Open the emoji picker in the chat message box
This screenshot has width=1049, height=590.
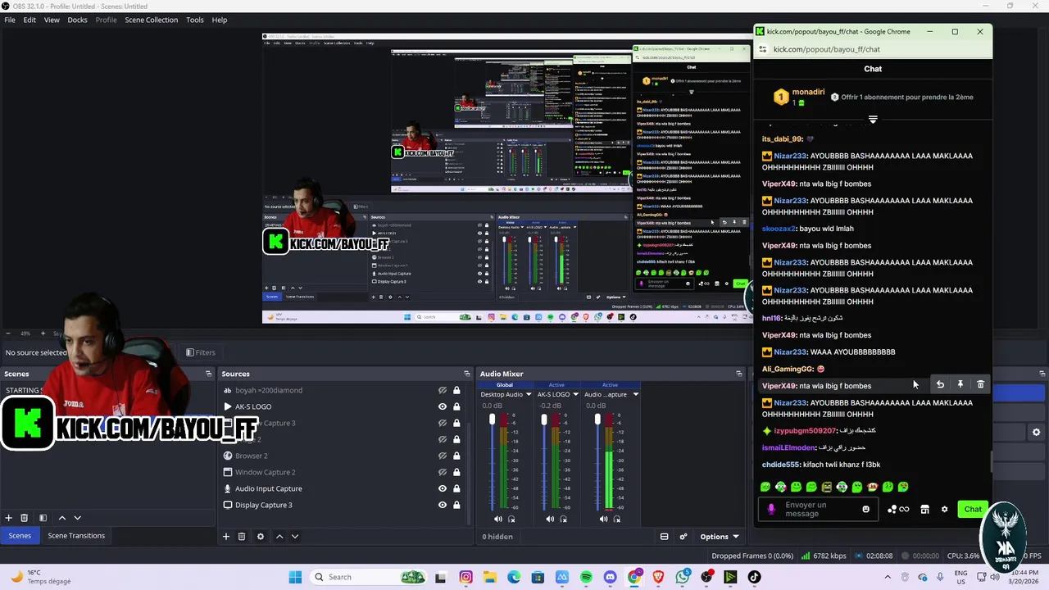(865, 509)
